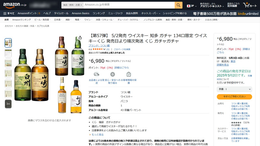Open 返品もこちら 注文履歴 link
Image resolution: width=260 pixels, height=146 pixels.
(233, 5)
